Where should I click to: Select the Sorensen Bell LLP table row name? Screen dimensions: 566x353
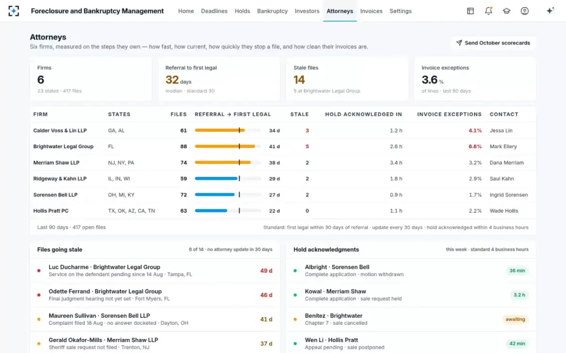pos(55,195)
